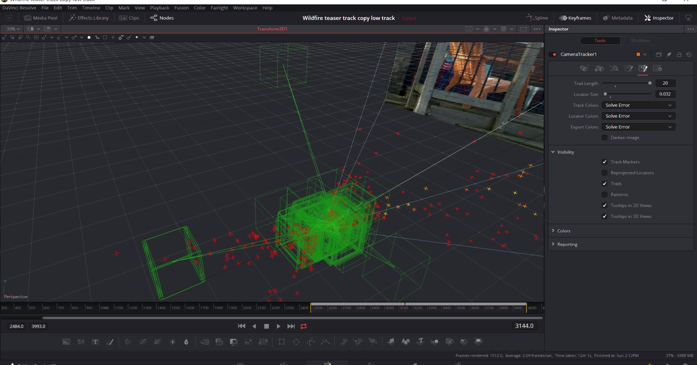697x365 pixels.
Task: Open the Workspace menu
Action: [245, 8]
